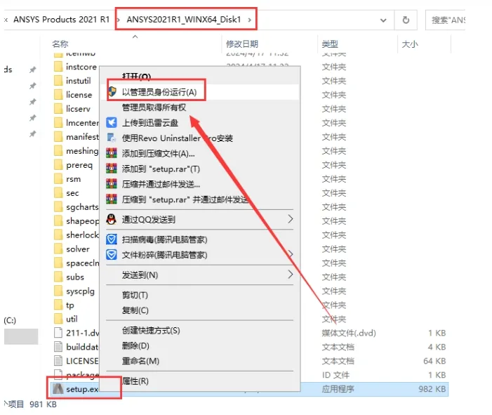Click the Tencent file shredder shield icon

[112, 255]
